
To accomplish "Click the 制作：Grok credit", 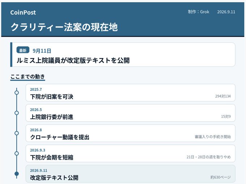I will 199,12.
